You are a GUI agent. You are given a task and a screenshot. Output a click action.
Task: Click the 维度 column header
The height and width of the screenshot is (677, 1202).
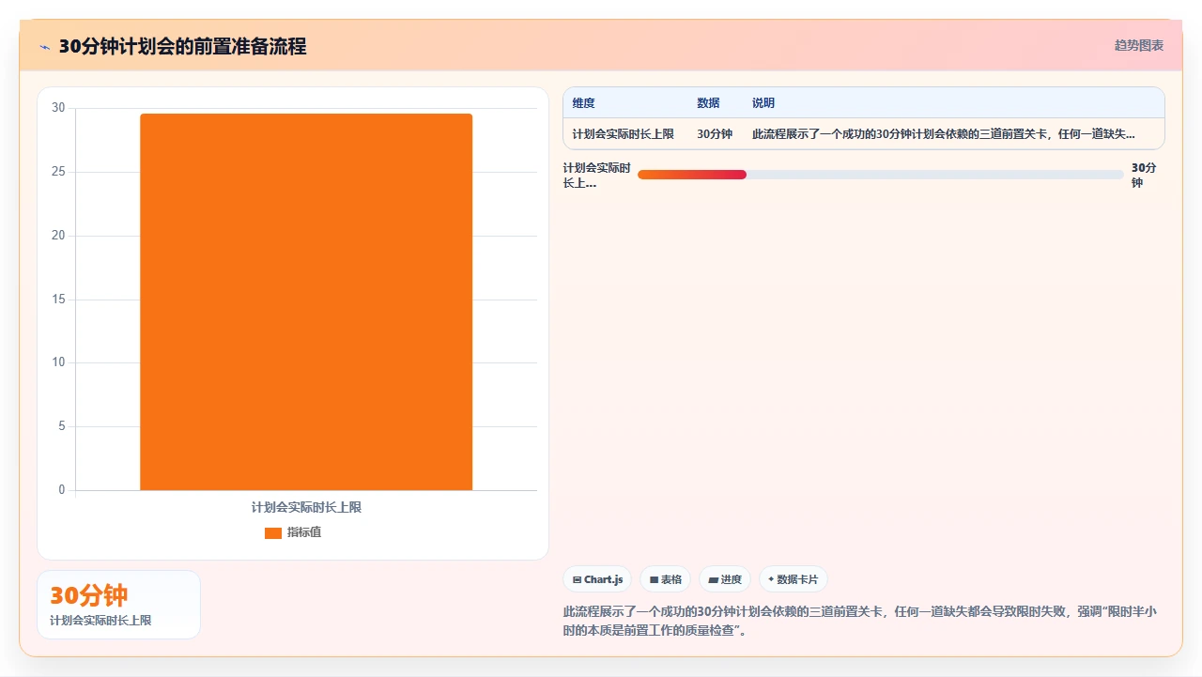tap(584, 103)
